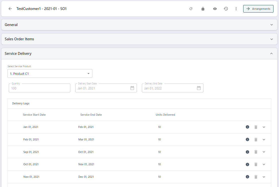The image size is (279, 187).
Task: Open the Delivery End Date calendar picker
Action: 199,88
